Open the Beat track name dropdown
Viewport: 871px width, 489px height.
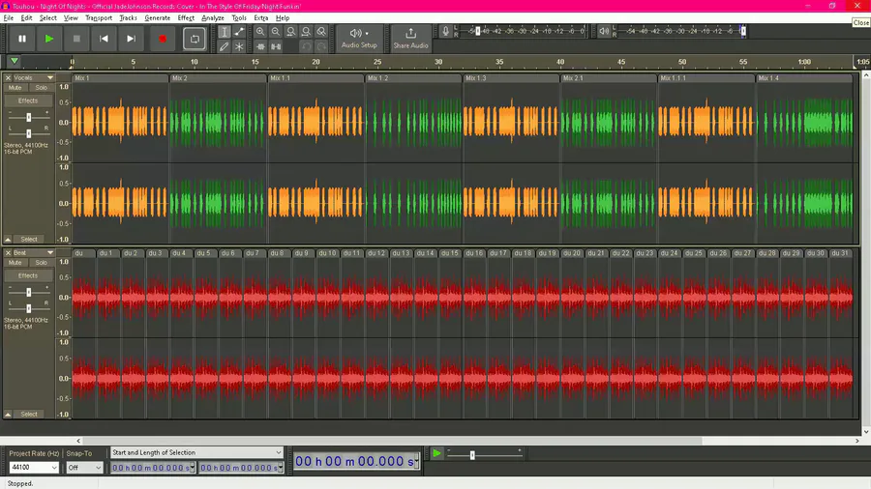pos(50,253)
